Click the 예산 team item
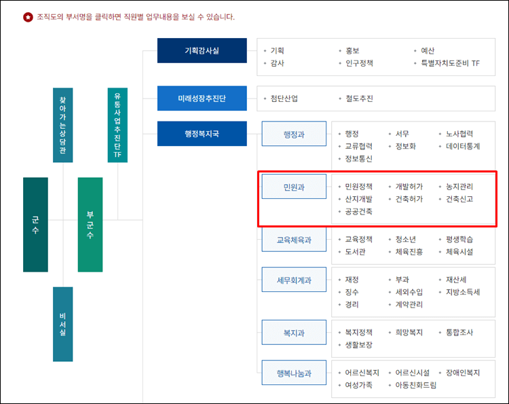Viewport: 509px width, 404px height. click(x=428, y=51)
